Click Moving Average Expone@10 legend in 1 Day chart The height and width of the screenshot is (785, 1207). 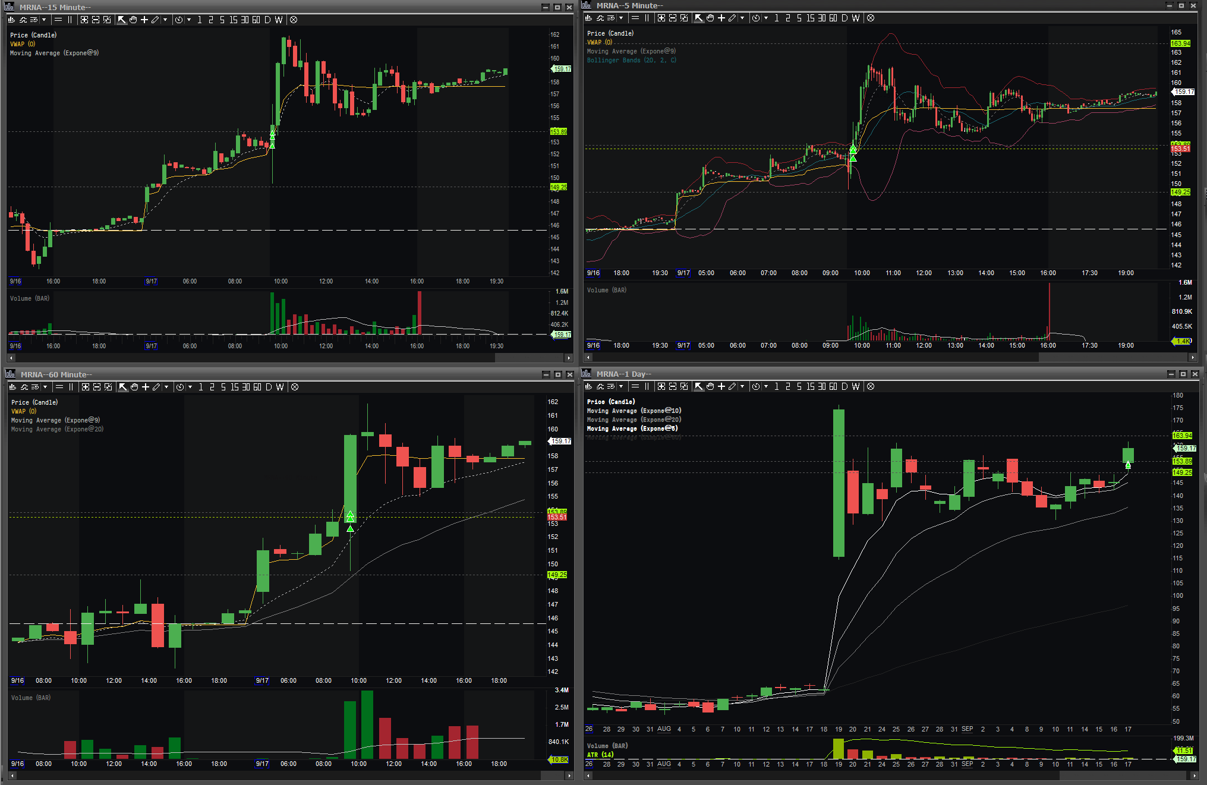634,411
